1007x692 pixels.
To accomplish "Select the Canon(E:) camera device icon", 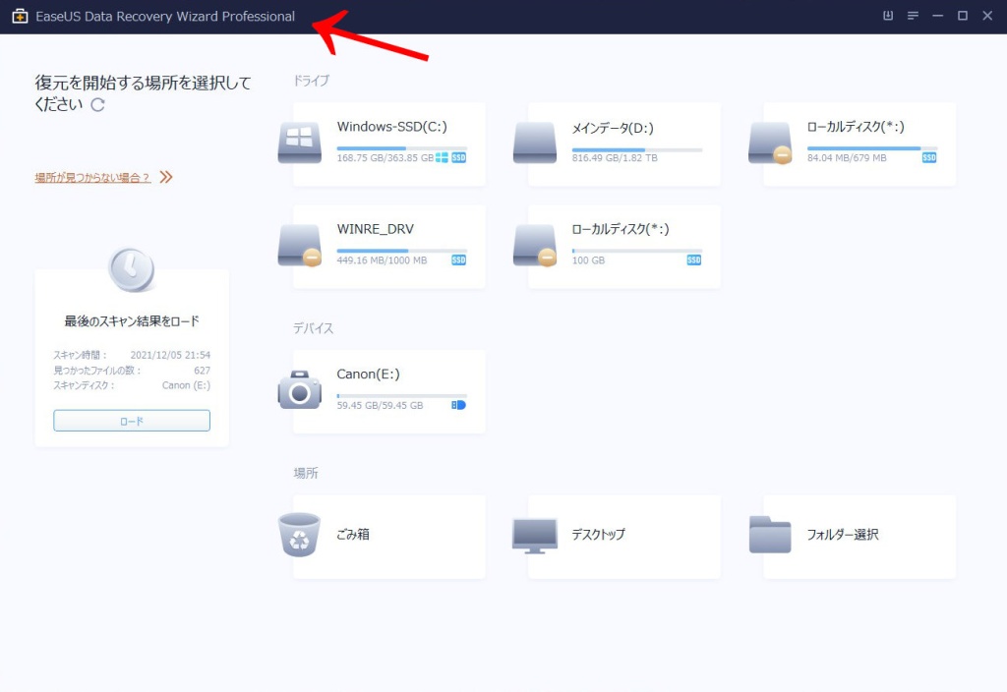I will point(299,389).
